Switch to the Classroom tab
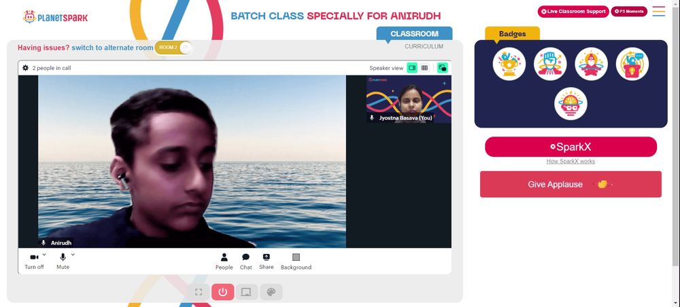680x307 pixels. [414, 34]
